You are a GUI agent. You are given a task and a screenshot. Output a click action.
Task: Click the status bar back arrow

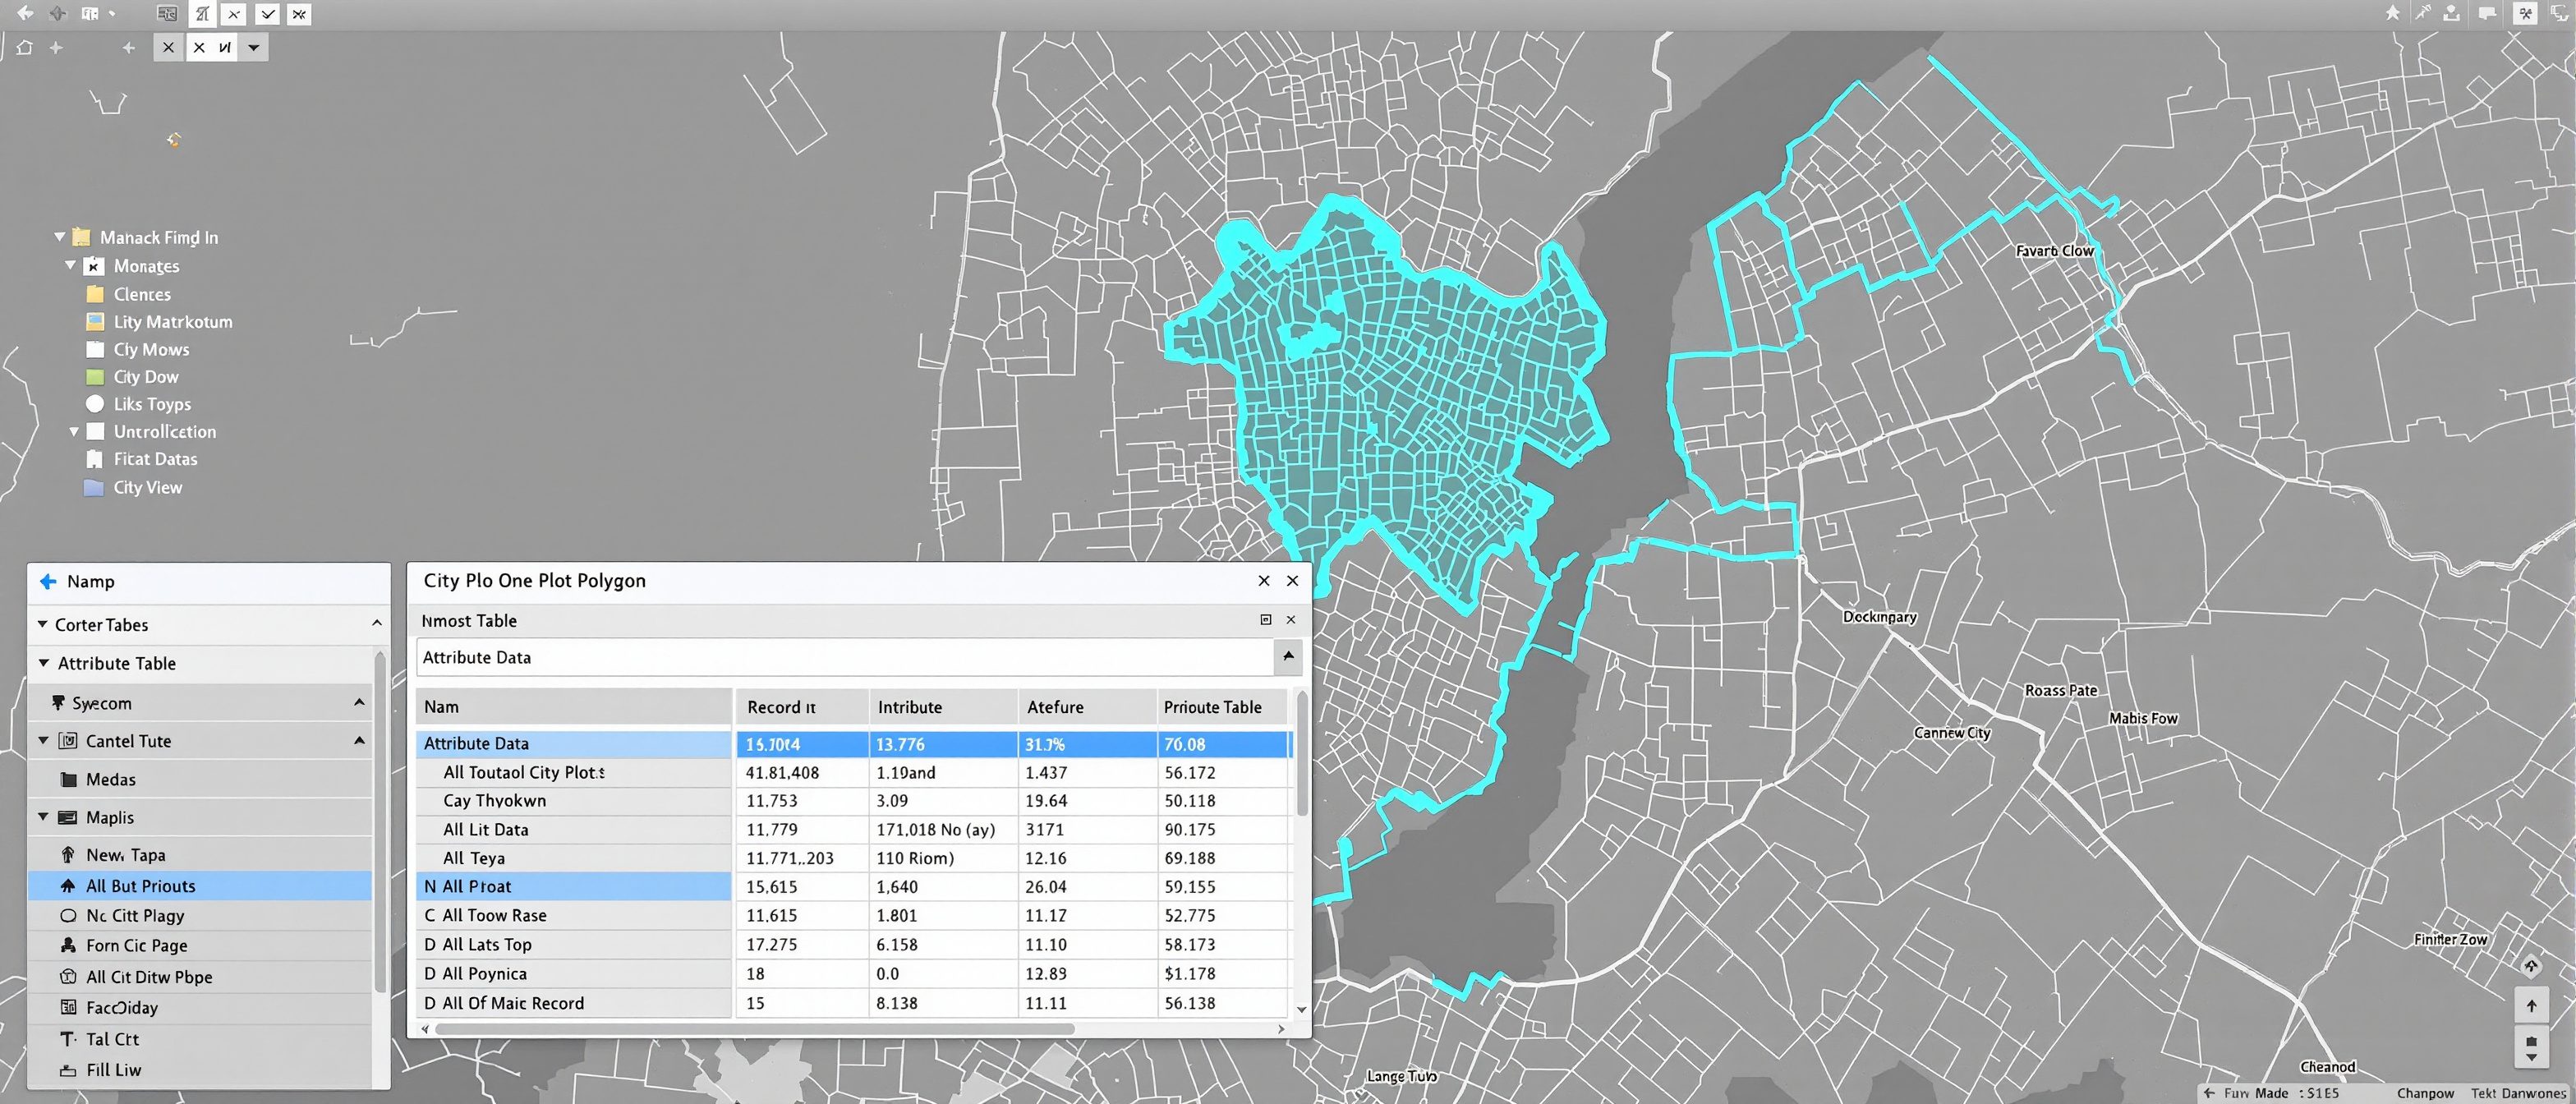pyautogui.click(x=2208, y=1093)
